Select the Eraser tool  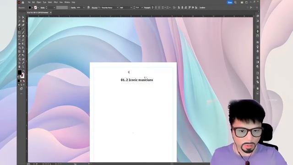(23, 36)
